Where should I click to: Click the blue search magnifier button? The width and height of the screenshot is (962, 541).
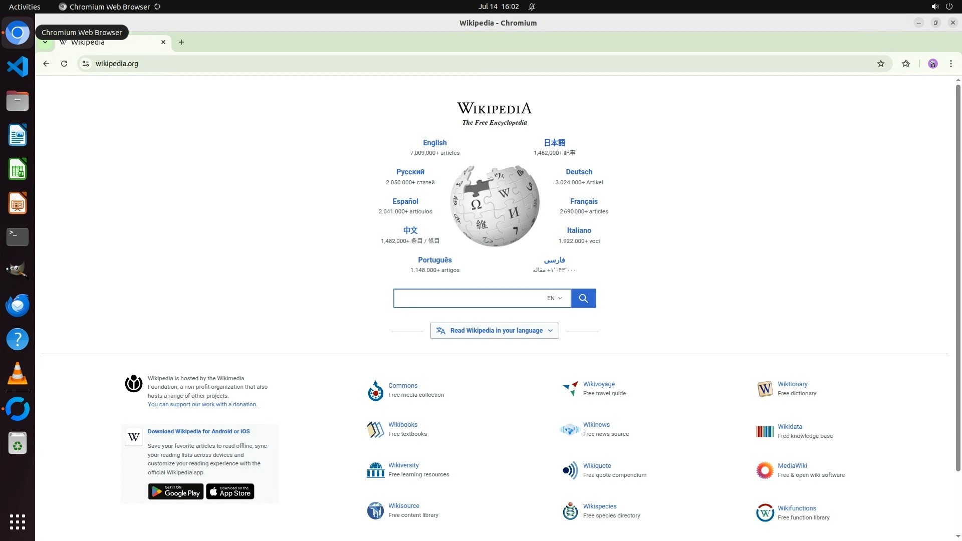(x=583, y=299)
